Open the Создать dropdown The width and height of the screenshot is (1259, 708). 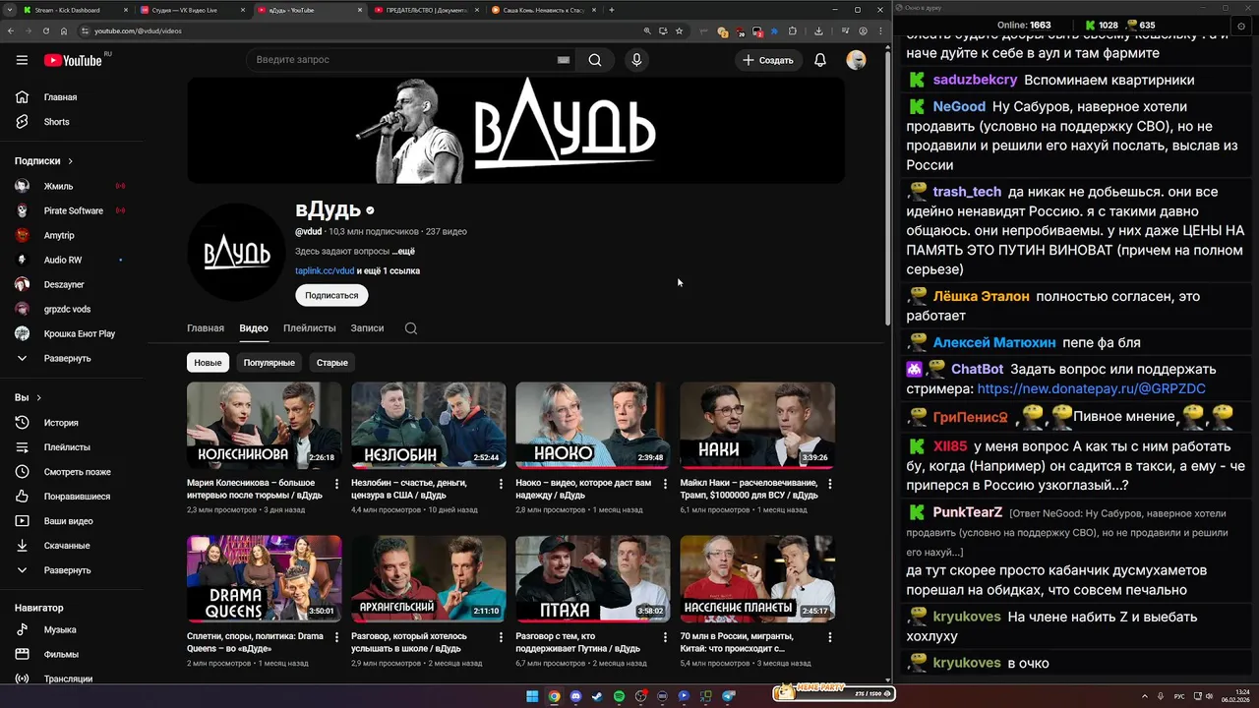pos(768,60)
